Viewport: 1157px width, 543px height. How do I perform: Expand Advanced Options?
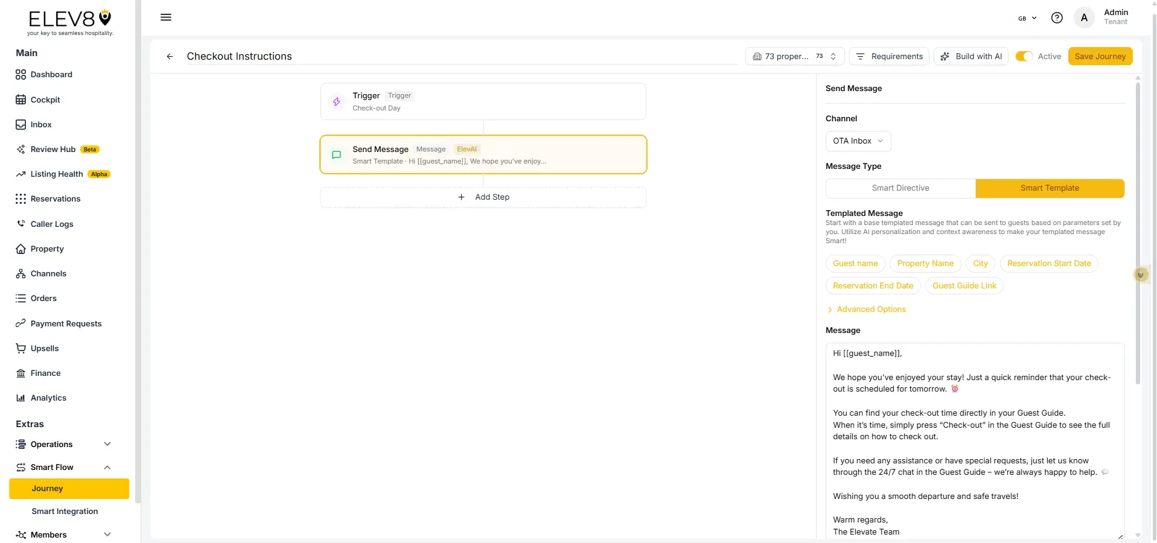click(x=866, y=310)
